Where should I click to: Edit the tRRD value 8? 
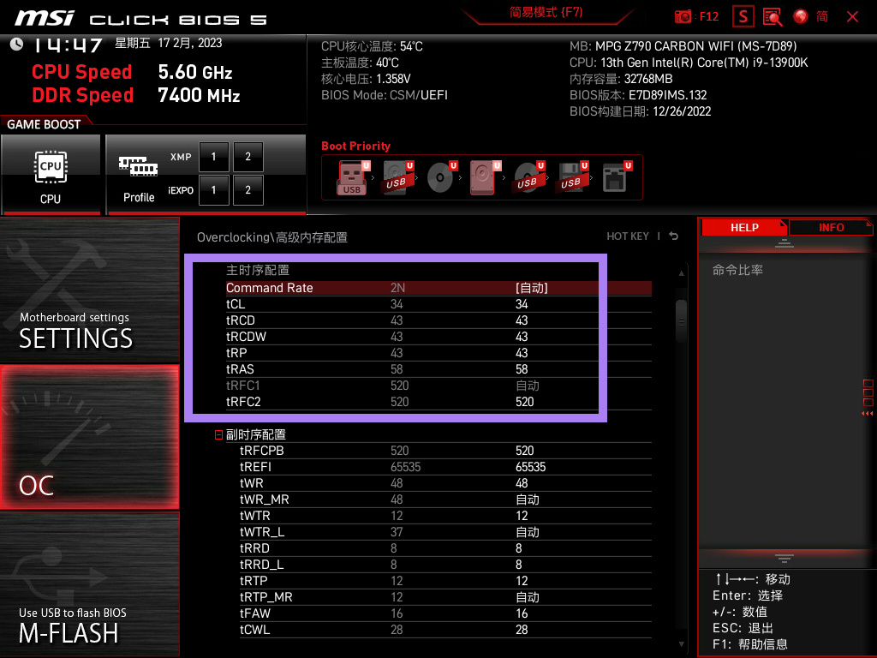[x=518, y=548]
